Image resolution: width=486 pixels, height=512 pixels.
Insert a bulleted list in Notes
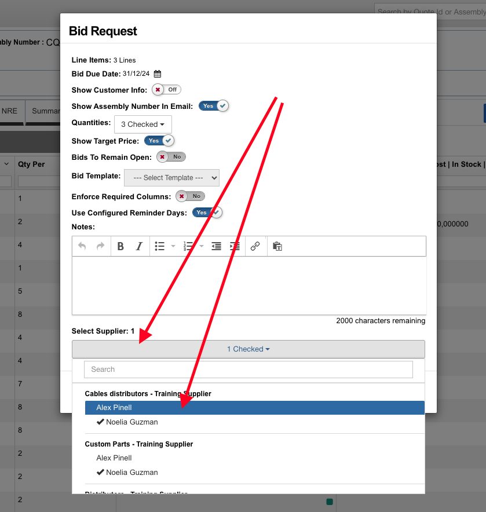coord(160,246)
